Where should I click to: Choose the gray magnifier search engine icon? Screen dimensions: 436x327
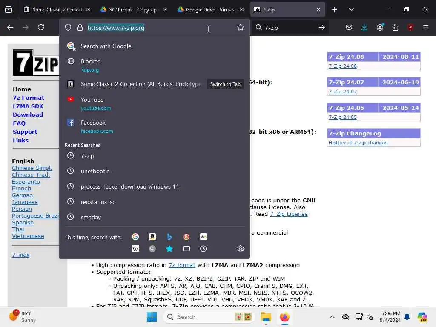pyautogui.click(x=152, y=249)
